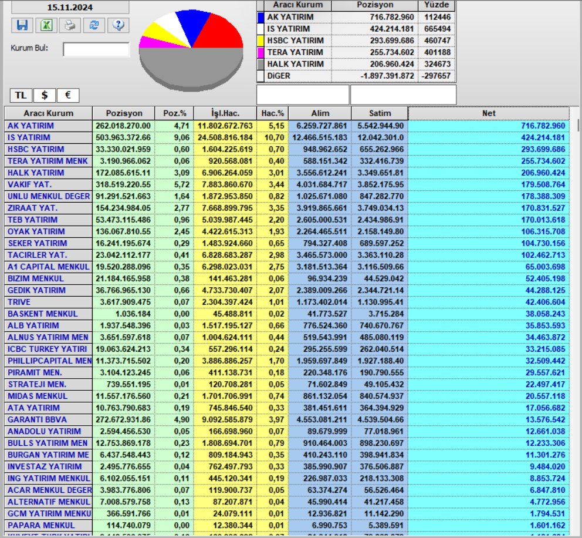Click the magenta TERA YATIRIM legend swatch
582x538 pixels.
click(260, 52)
